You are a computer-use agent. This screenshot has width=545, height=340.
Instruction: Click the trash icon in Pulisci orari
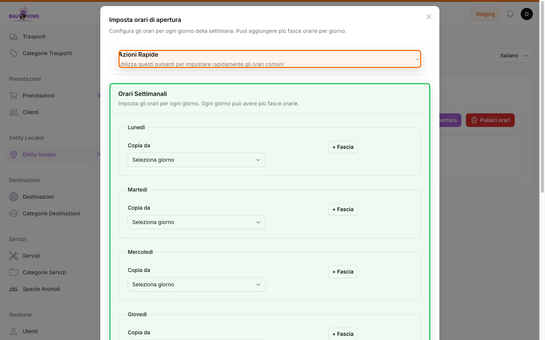pyautogui.click(x=474, y=120)
